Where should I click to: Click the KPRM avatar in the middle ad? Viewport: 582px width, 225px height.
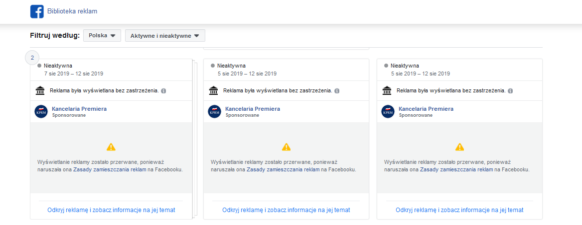coord(215,111)
